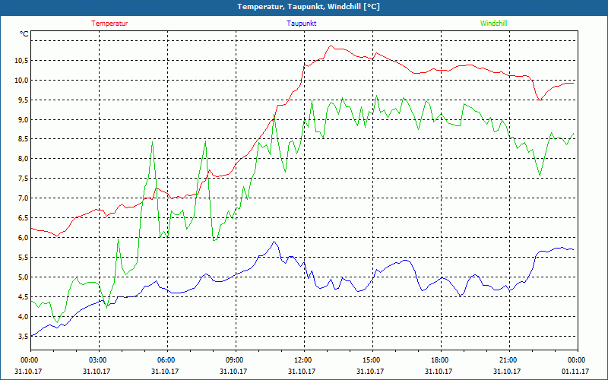Screen dimensions: 608x380
Task: Click the 7,5 y-axis value
Action: tap(24, 179)
